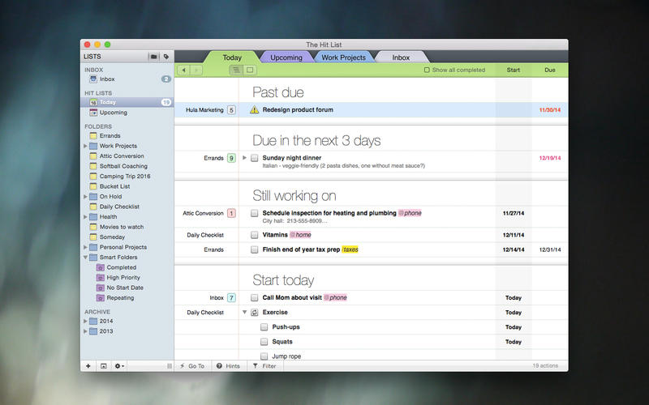
Task: Expand the 2013 archive folder
Action: (x=85, y=331)
